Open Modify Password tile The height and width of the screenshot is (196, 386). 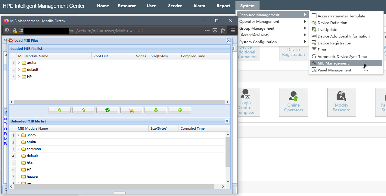(342, 102)
